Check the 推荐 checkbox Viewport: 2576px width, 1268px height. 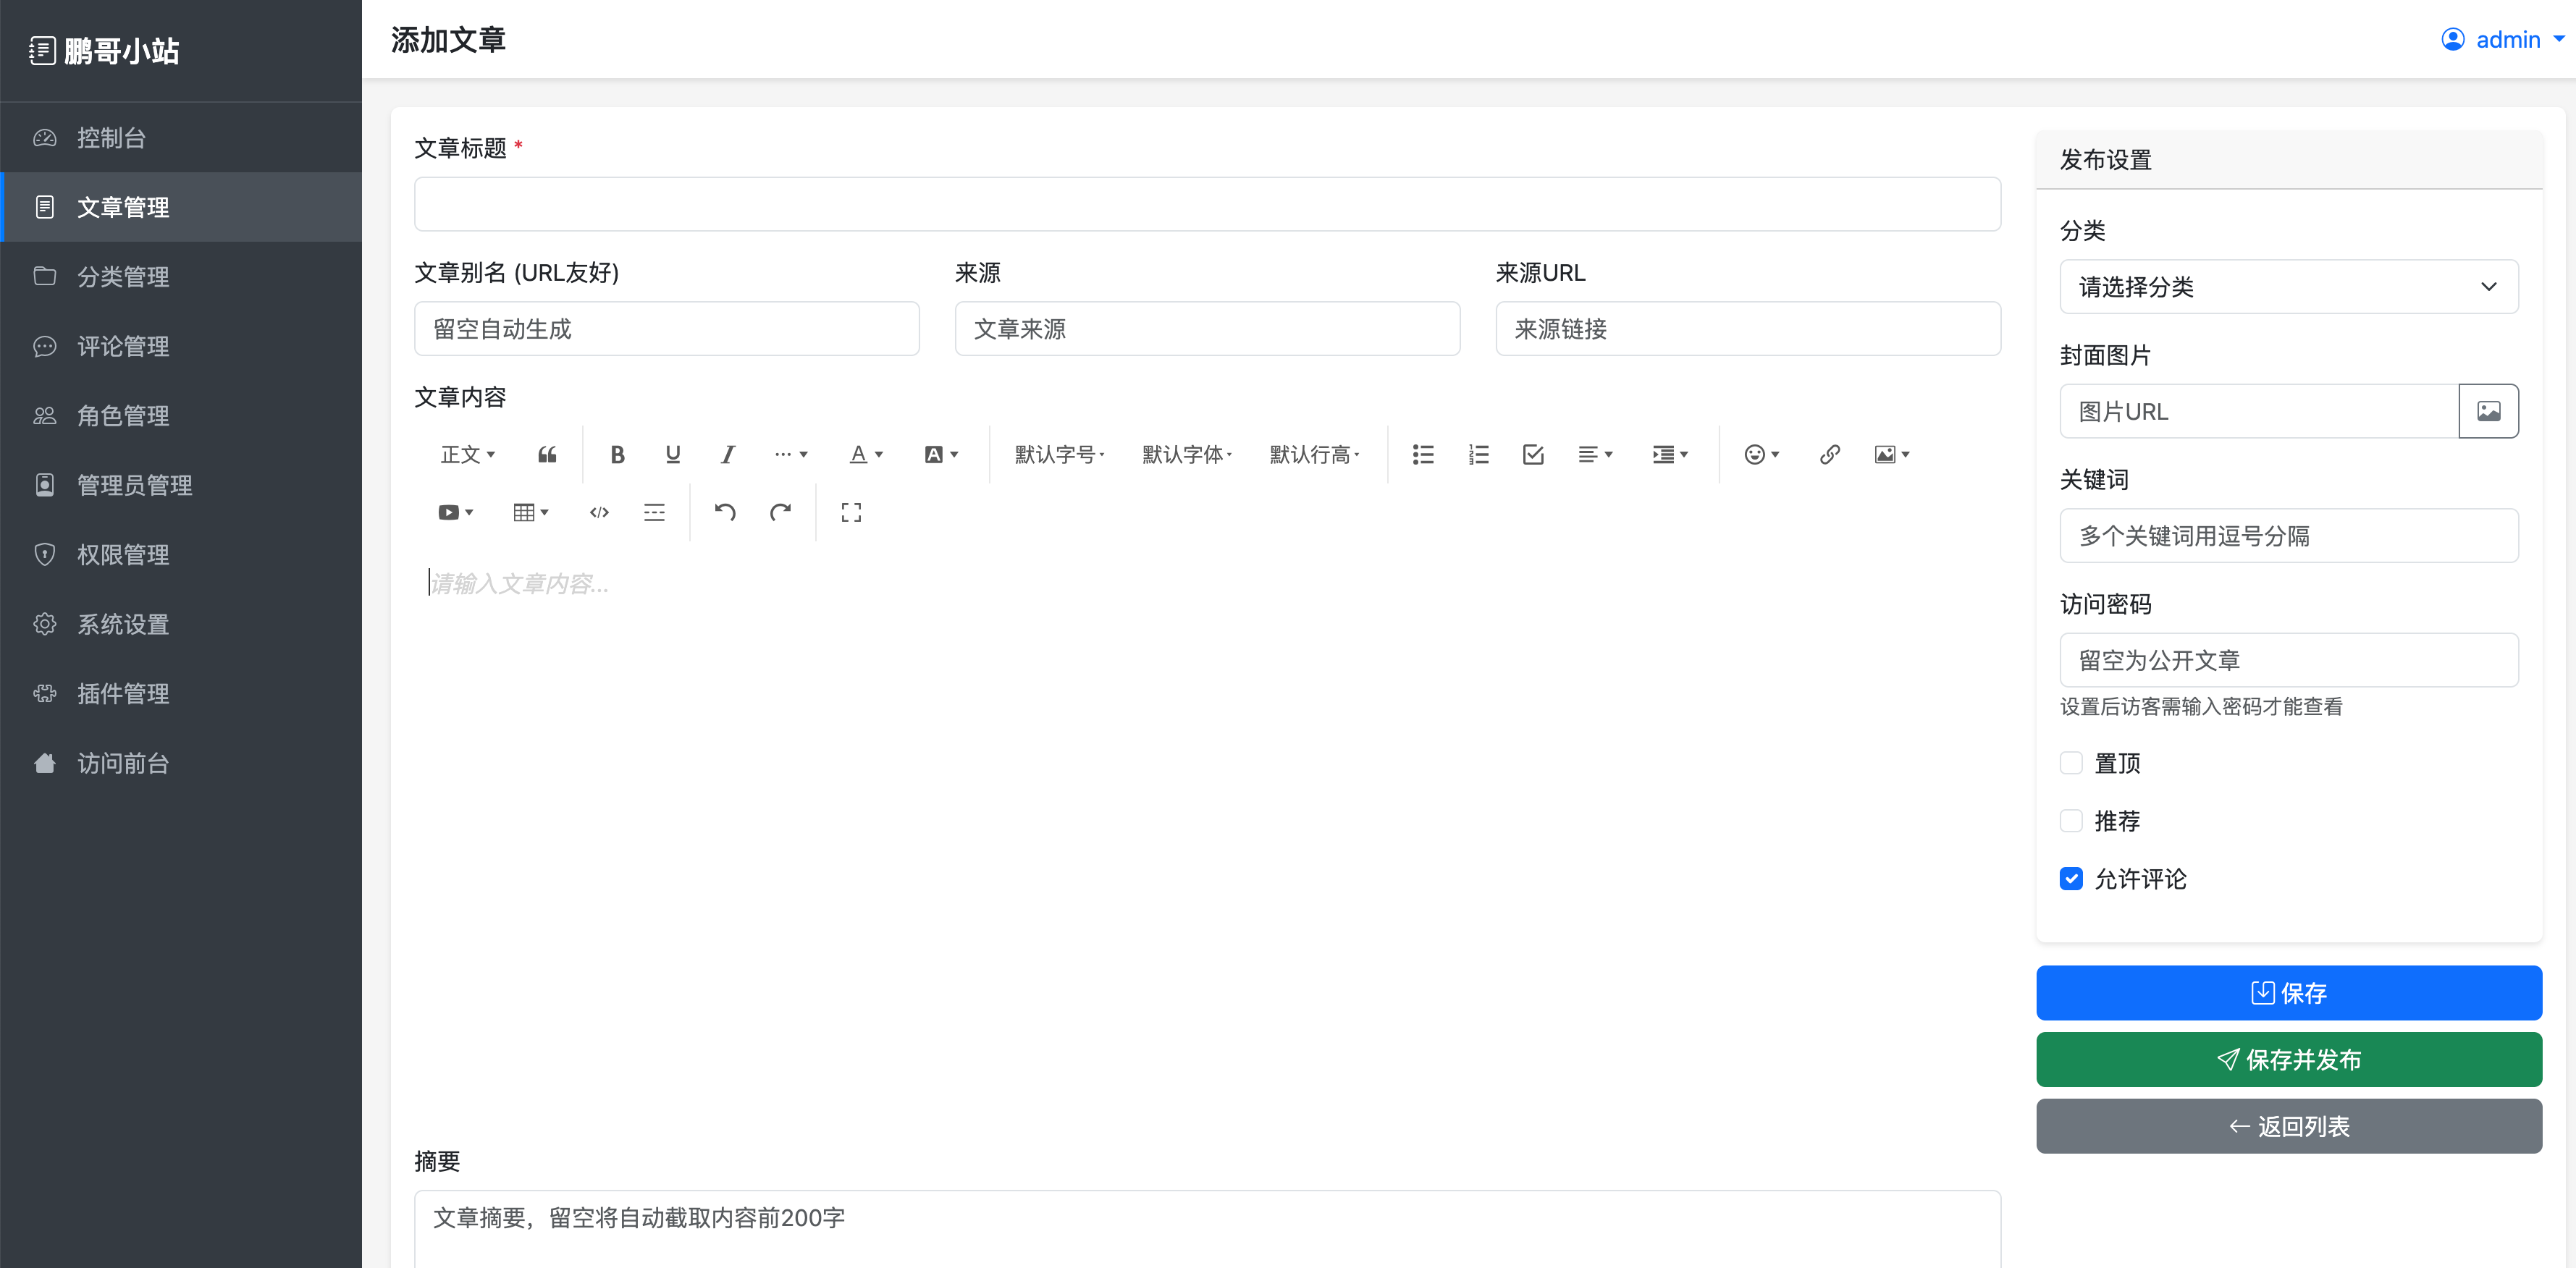(2071, 821)
